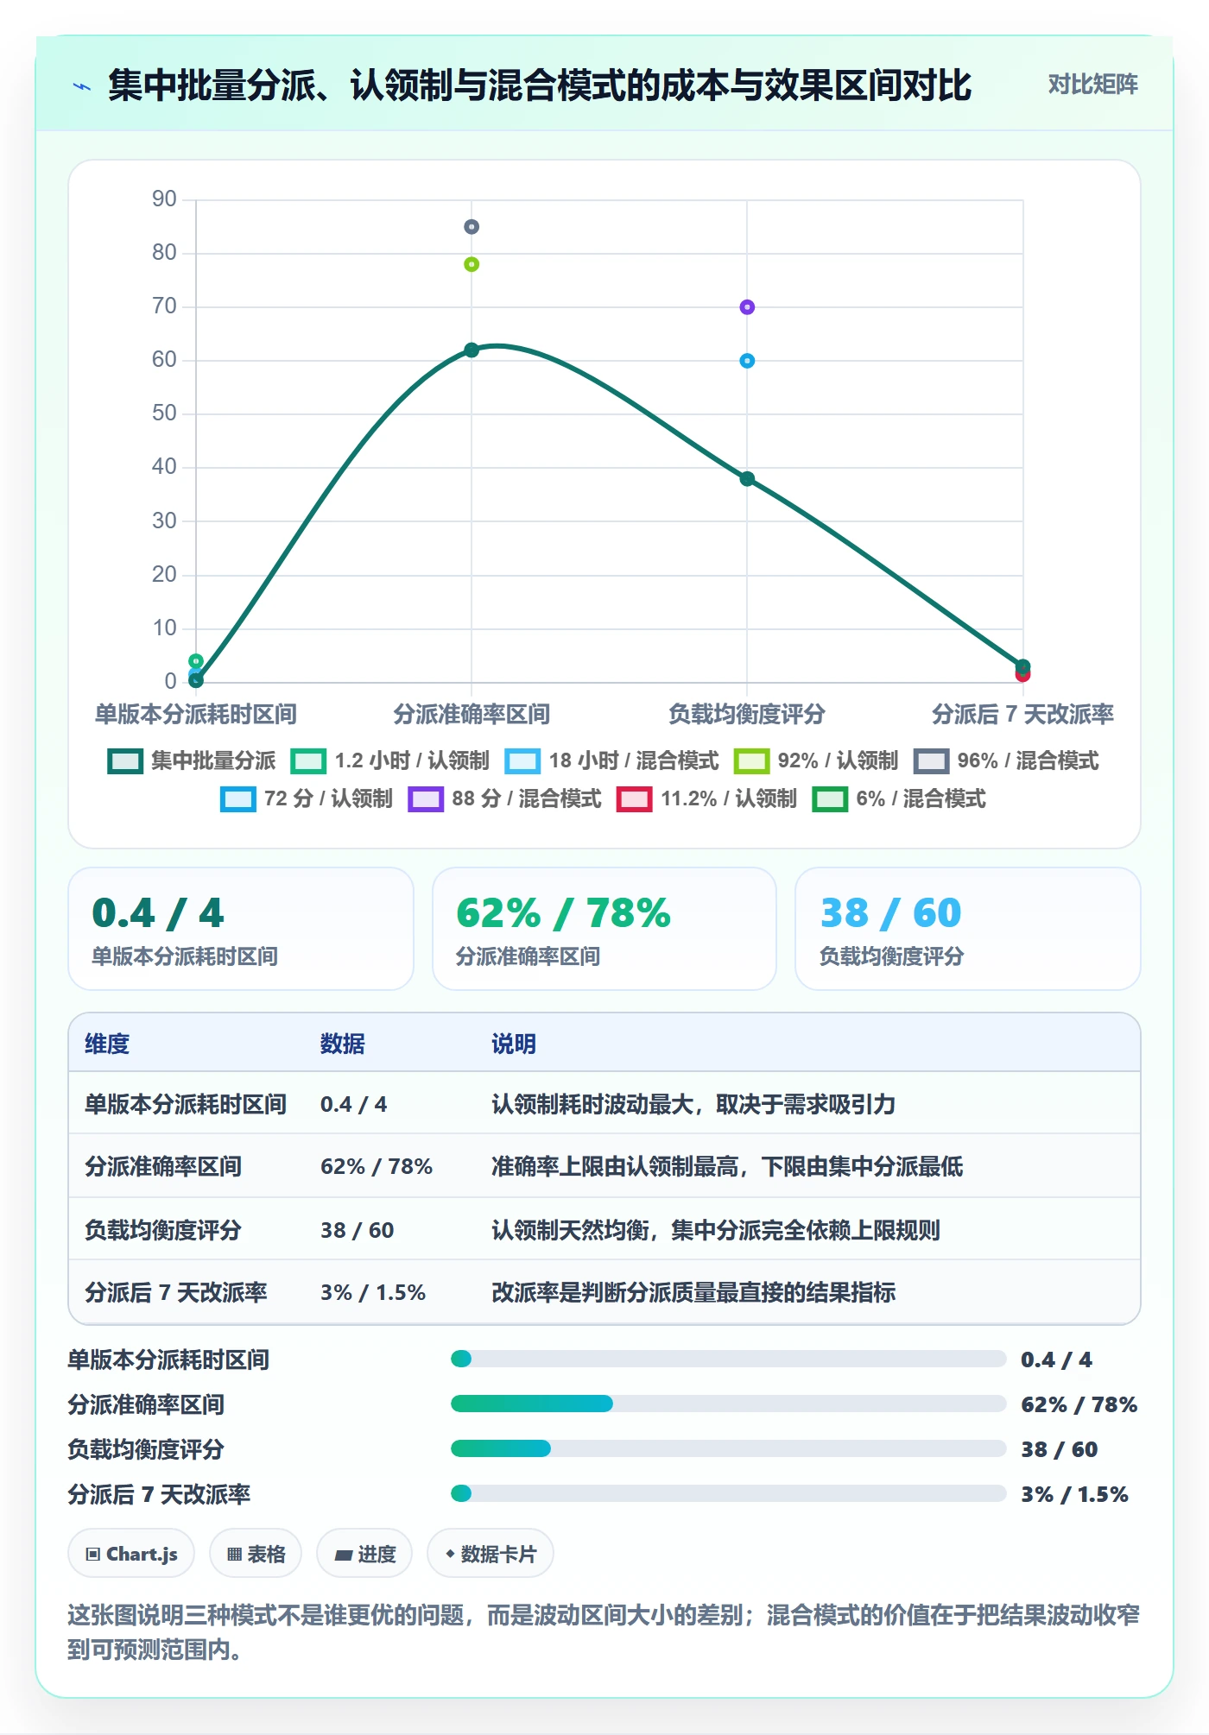The width and height of the screenshot is (1209, 1735).
Task: Click the grey point near 85 on the chart
Action: 472,227
